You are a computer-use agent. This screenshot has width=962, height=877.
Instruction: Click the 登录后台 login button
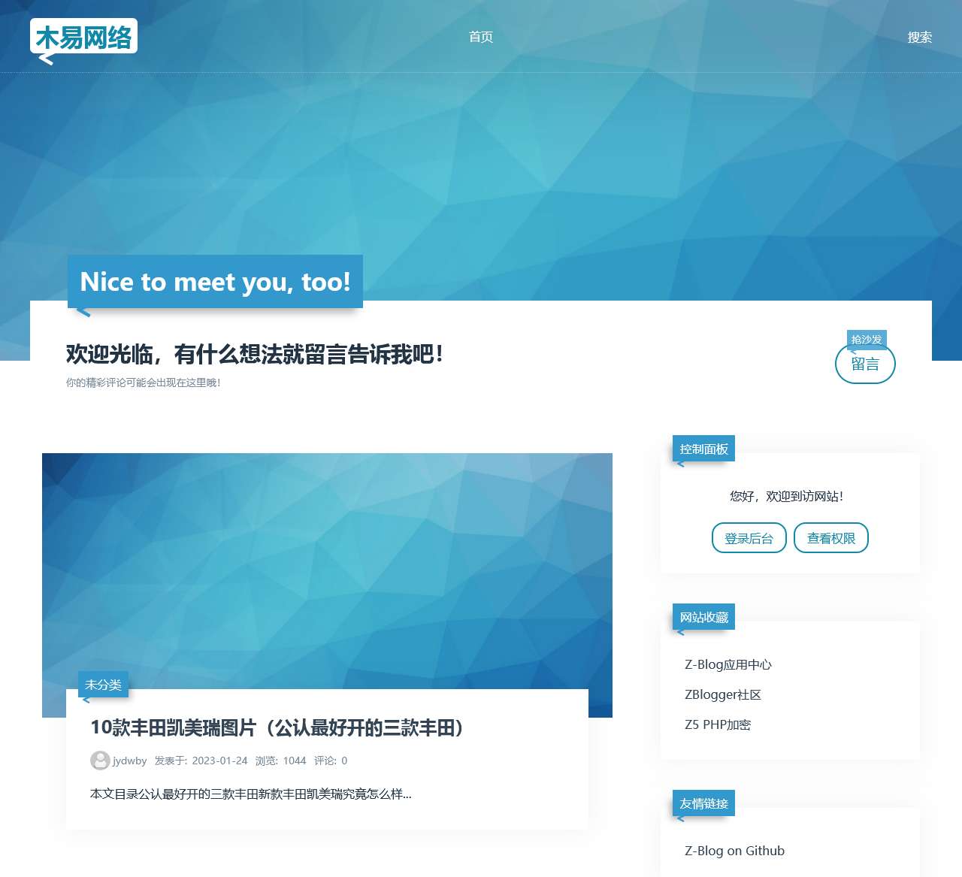click(x=749, y=537)
